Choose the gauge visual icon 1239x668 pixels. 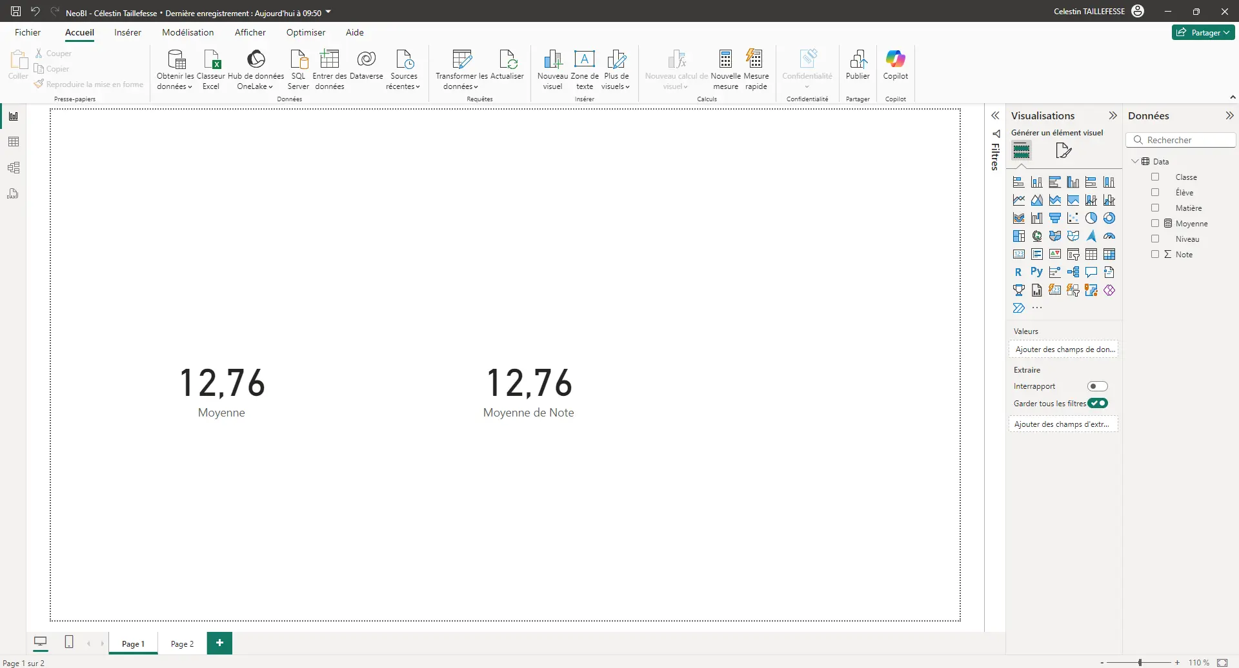[1109, 237]
